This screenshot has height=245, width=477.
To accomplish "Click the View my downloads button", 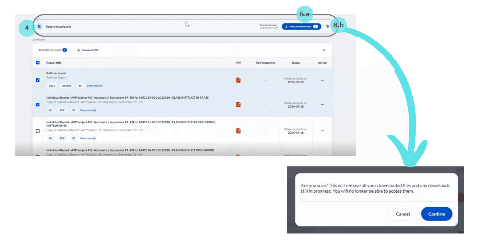I will [301, 27].
